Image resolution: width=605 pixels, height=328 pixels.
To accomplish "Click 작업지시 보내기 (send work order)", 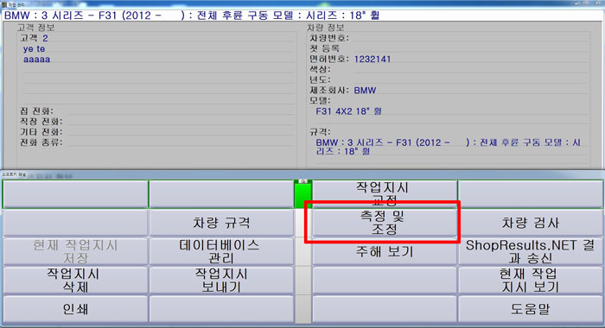I will (221, 281).
